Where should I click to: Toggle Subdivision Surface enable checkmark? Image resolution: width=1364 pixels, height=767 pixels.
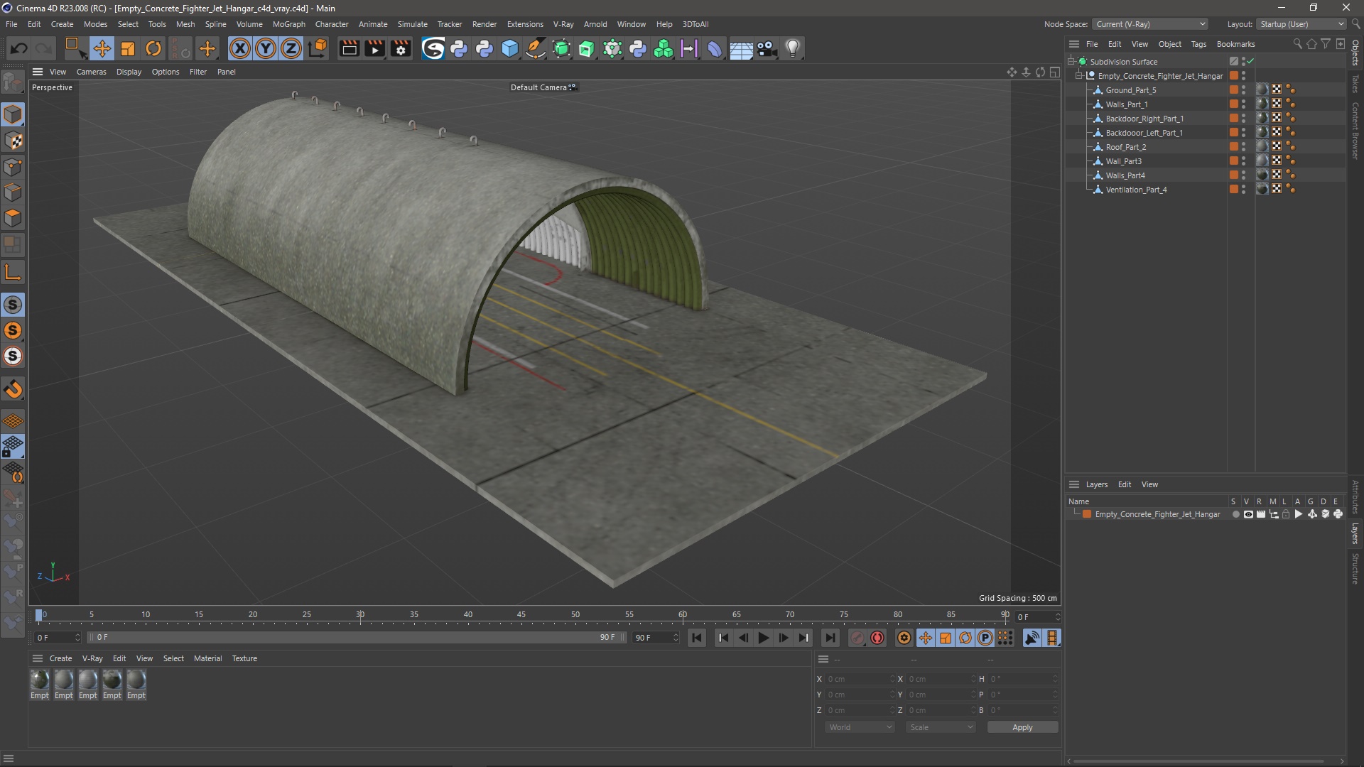(1251, 62)
